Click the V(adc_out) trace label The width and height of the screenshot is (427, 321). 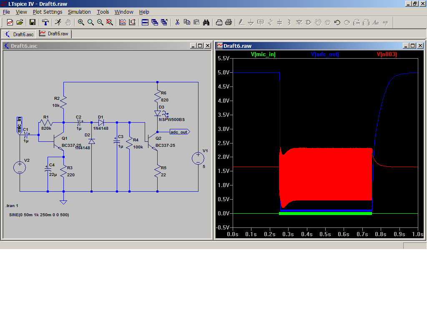tap(325, 54)
